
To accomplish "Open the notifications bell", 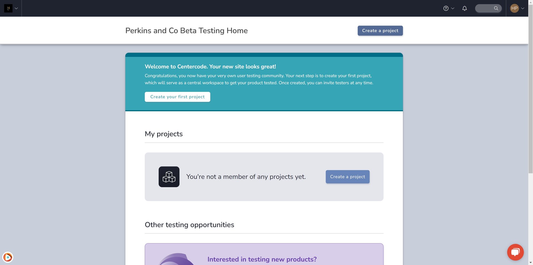I will (x=464, y=8).
